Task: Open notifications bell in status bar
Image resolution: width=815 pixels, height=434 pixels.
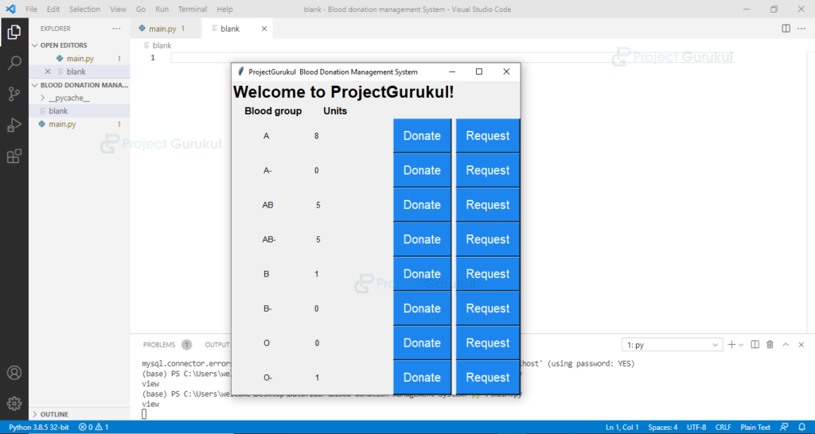Action: tap(801, 428)
